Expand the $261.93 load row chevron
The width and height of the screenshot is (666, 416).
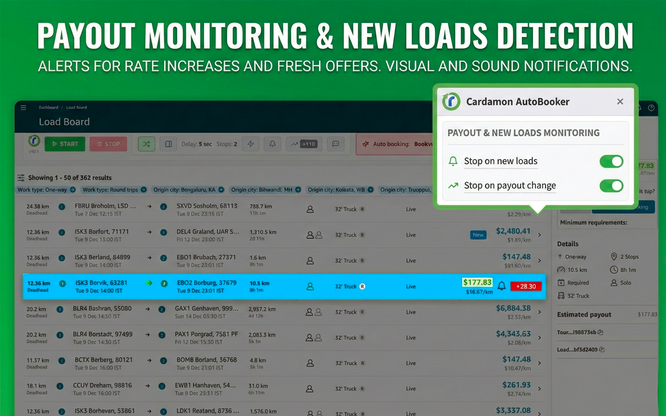click(x=540, y=388)
